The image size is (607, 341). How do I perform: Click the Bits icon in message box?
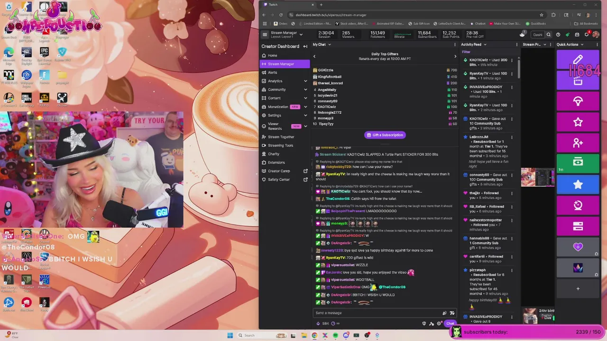[x=444, y=313]
